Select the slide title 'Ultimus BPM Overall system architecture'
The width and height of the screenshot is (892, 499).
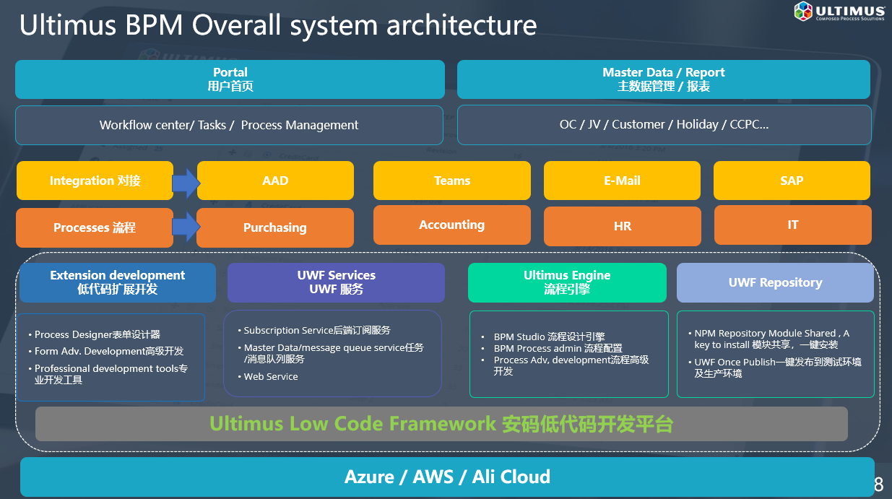pos(278,25)
